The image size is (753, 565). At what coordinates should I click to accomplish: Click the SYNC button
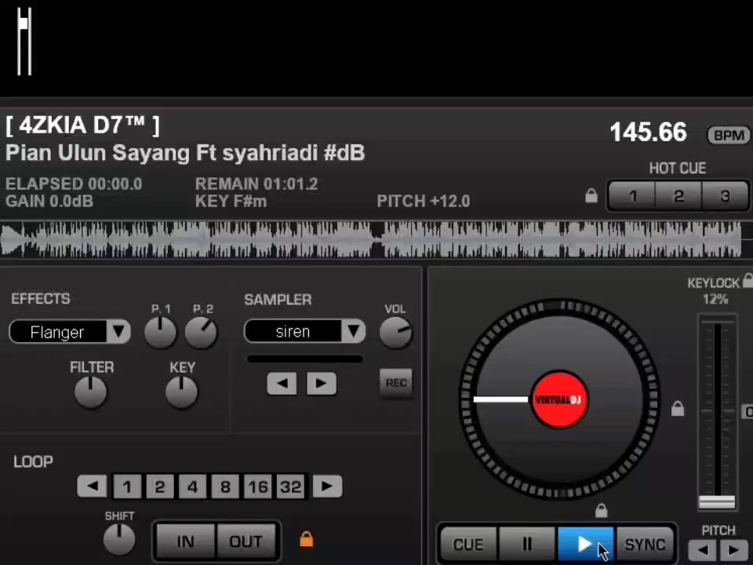point(645,544)
